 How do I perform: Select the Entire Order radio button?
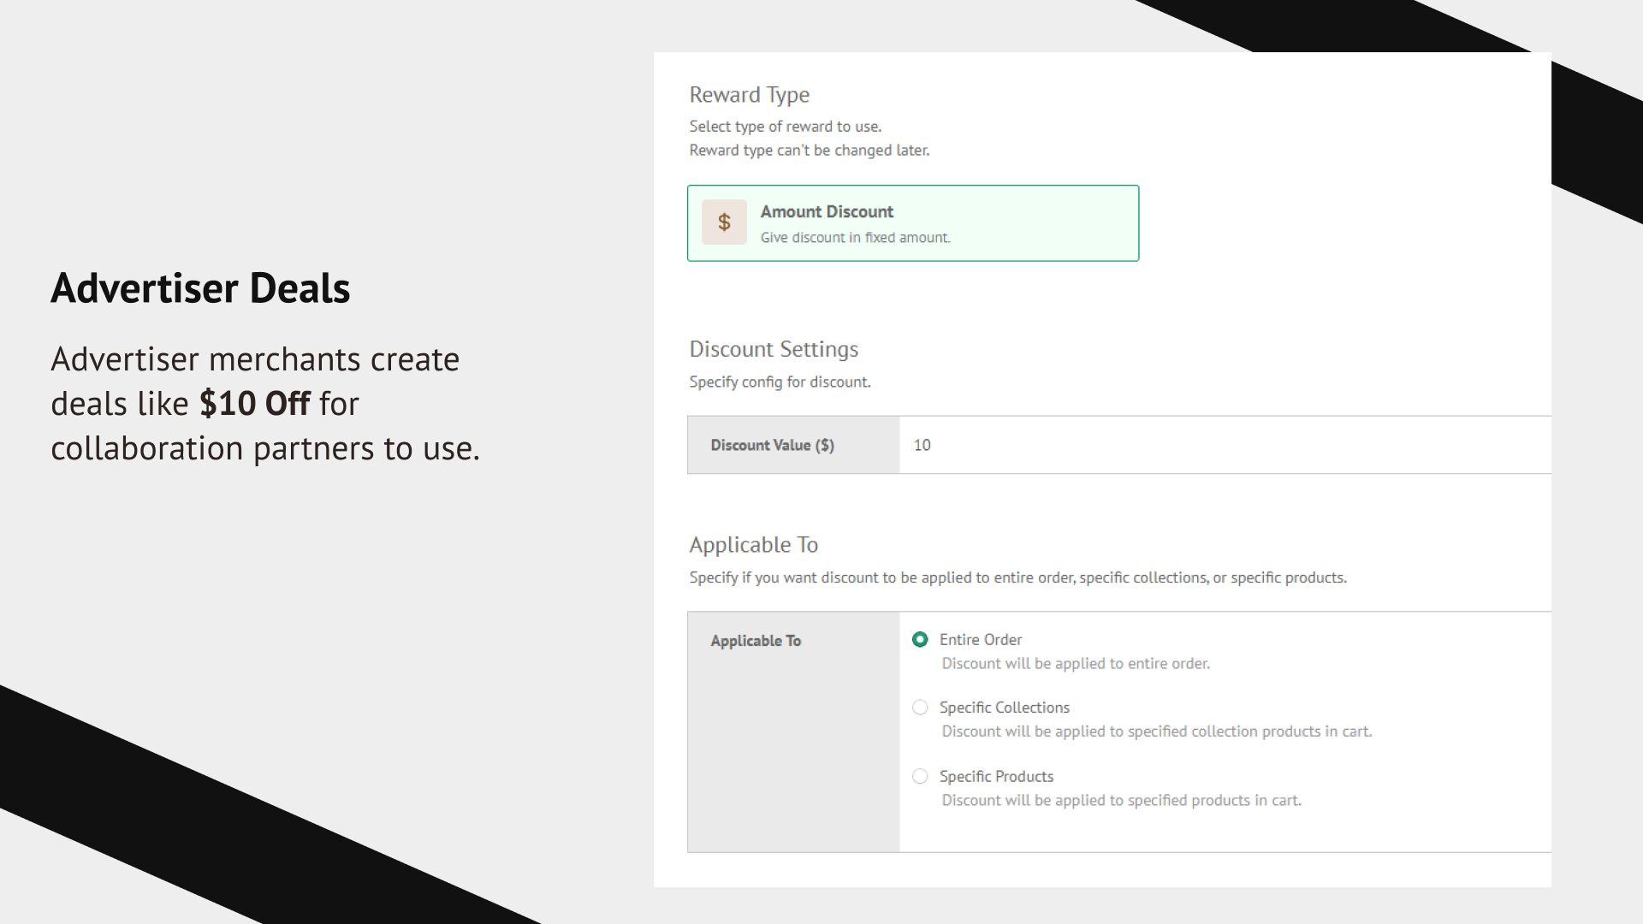pyautogui.click(x=920, y=639)
